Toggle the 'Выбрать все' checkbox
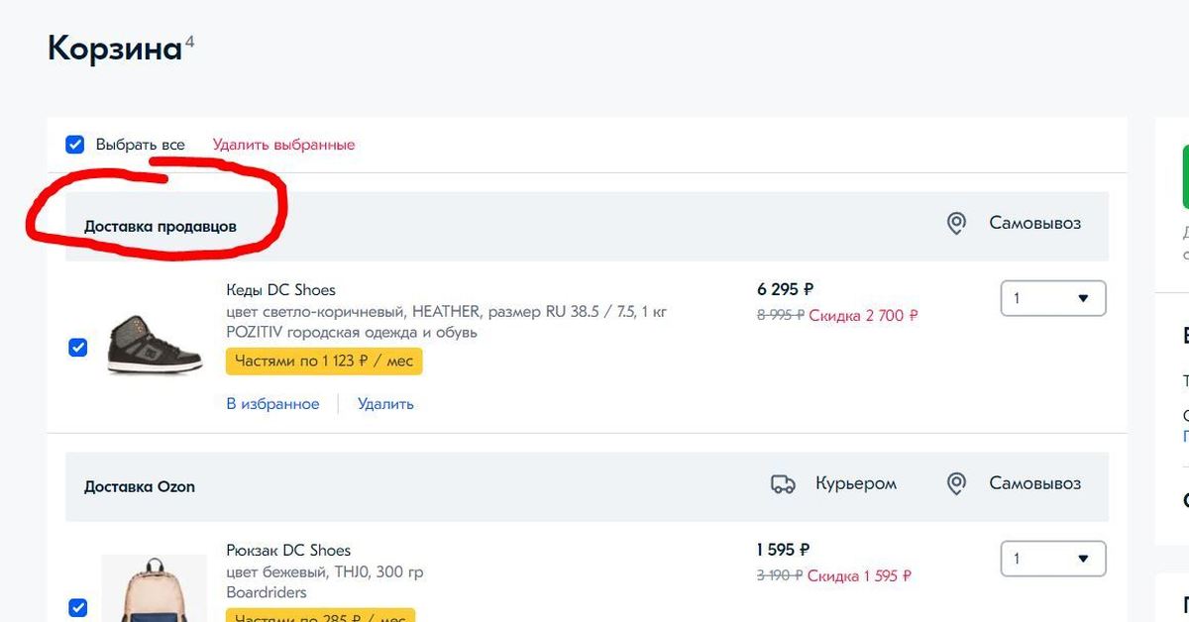Image resolution: width=1189 pixels, height=622 pixels. click(75, 145)
